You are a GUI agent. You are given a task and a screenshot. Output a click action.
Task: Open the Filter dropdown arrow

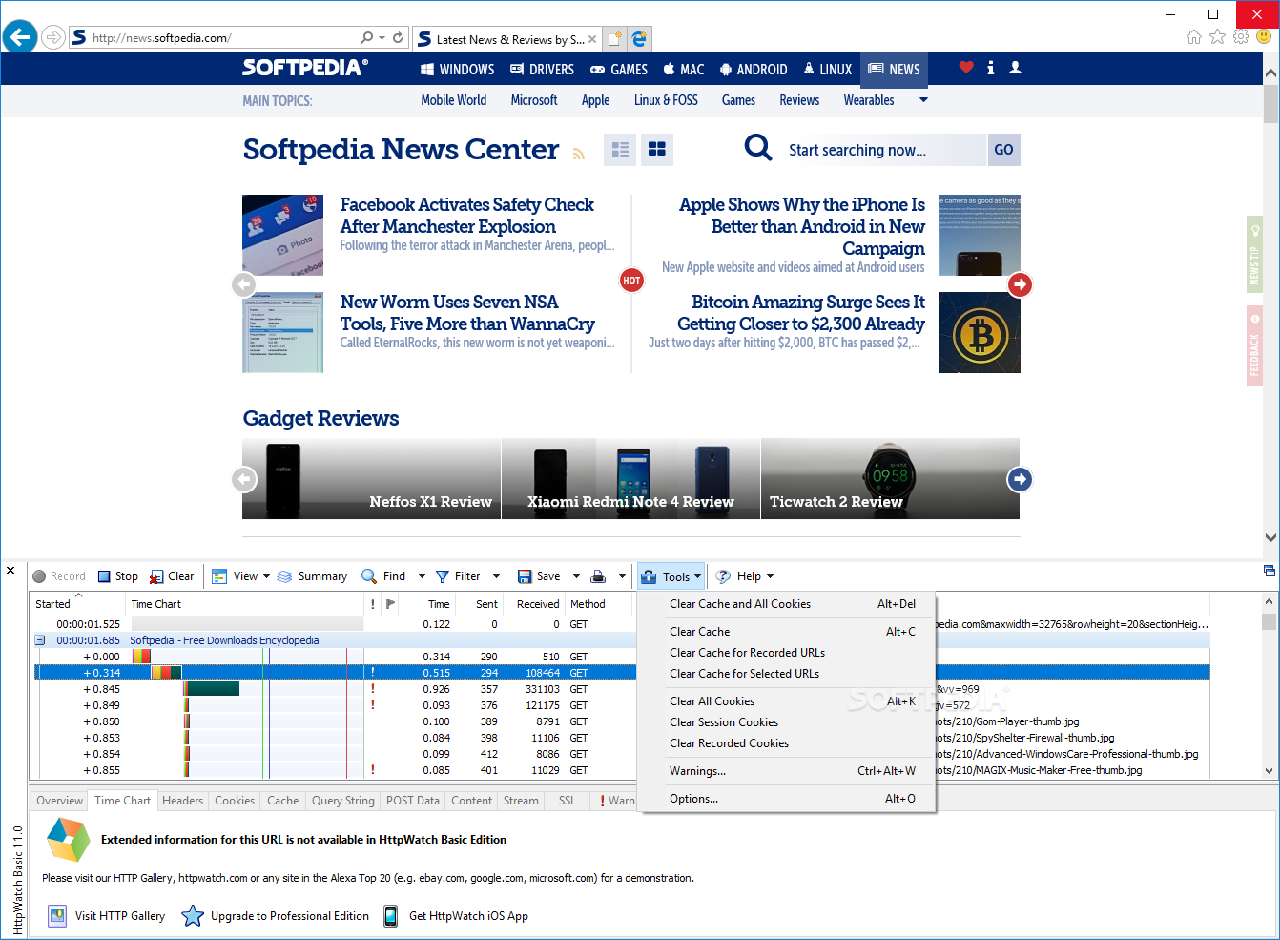coord(496,576)
